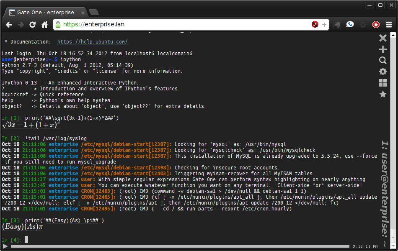This screenshot has width=398, height=251.
Task: Close the current terminal via the X icon
Action: [382, 38]
